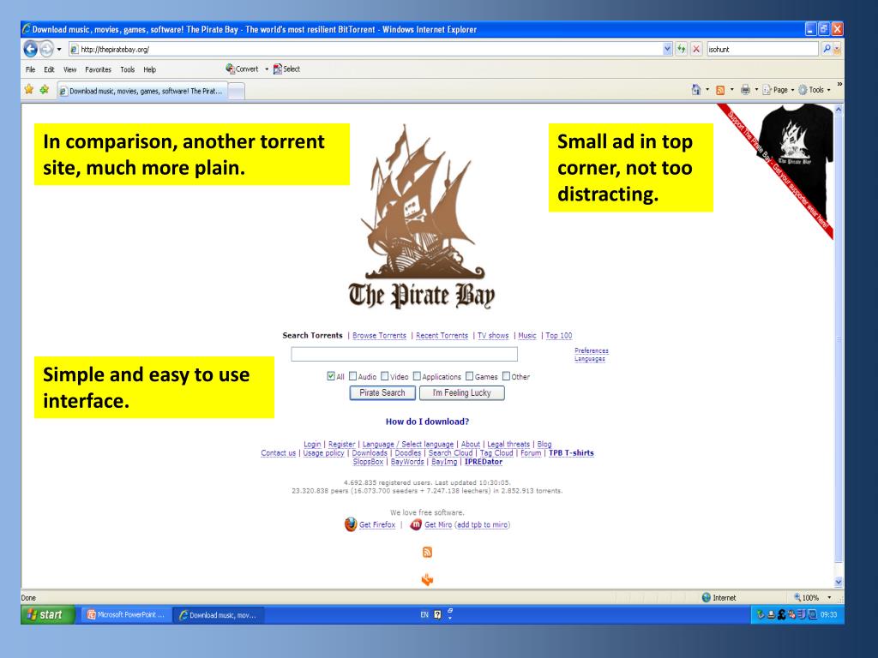Viewport: 878px width, 658px height.
Task: Open the 100% zoom level dropdown
Action: [829, 597]
